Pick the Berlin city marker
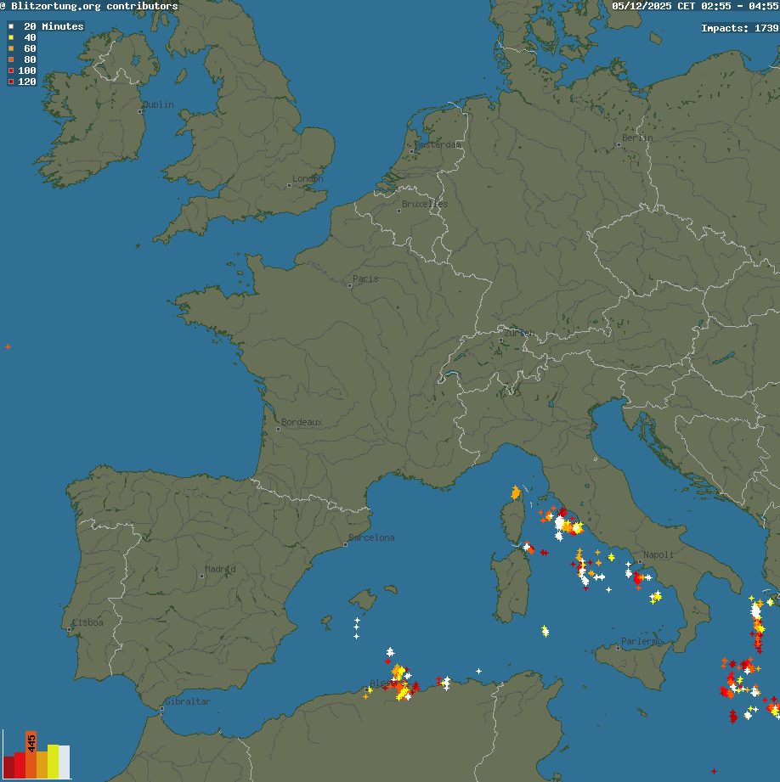780x782 pixels. click(619, 143)
